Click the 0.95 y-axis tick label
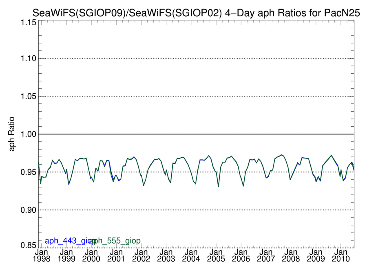 (28, 172)
